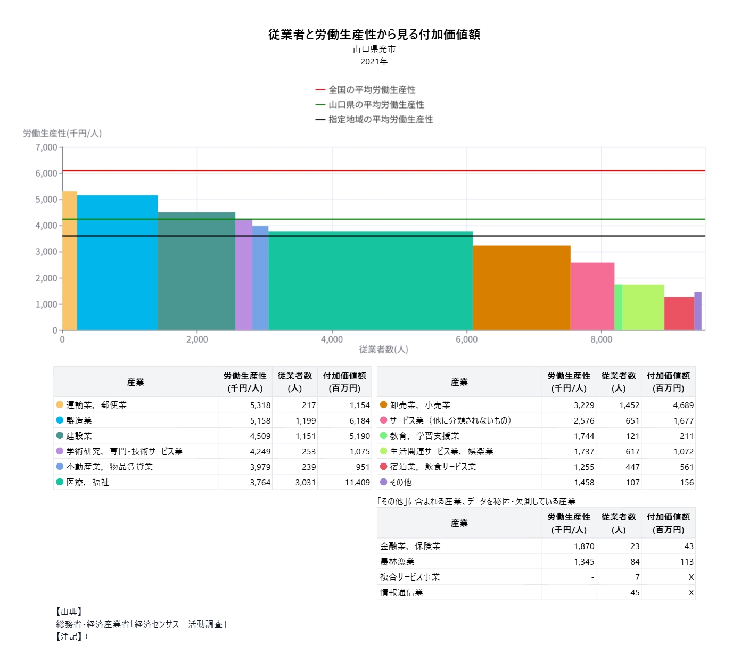
Task: Click the 学術研究 purple dot in table
Action: click(60, 451)
